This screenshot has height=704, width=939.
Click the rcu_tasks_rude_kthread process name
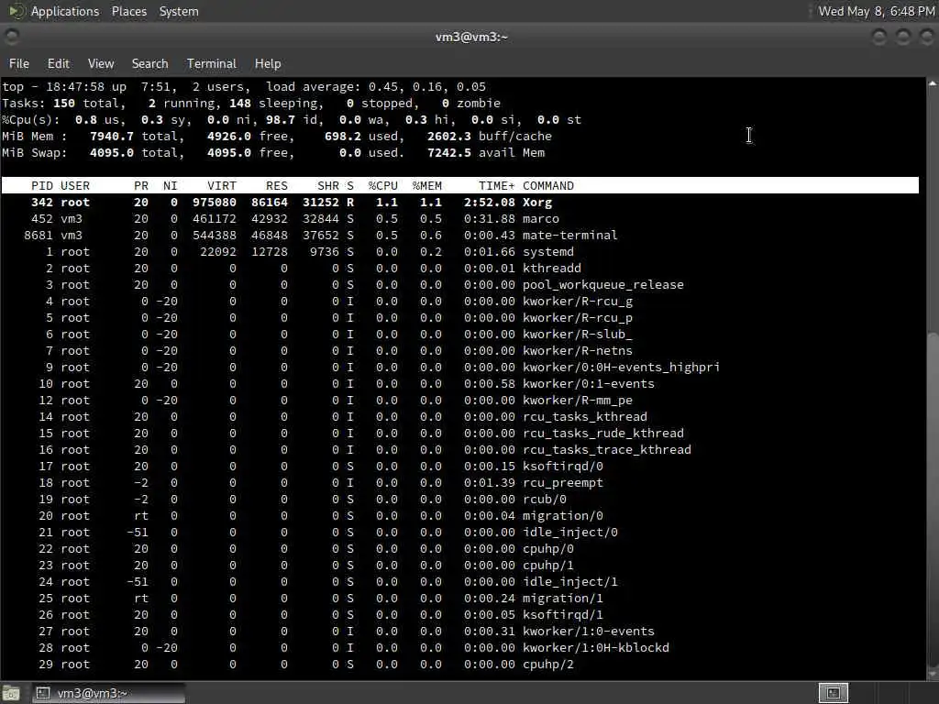click(603, 434)
